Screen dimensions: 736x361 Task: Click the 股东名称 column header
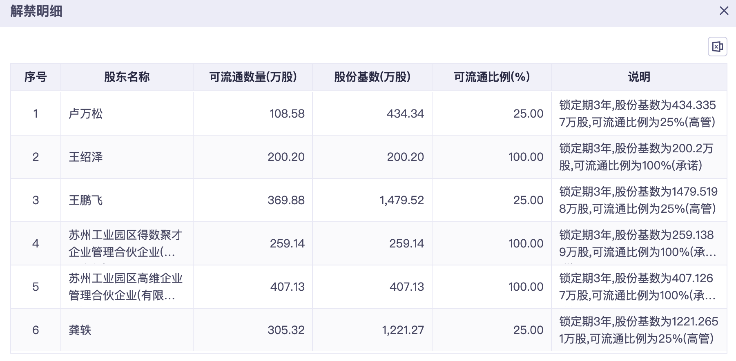click(127, 77)
